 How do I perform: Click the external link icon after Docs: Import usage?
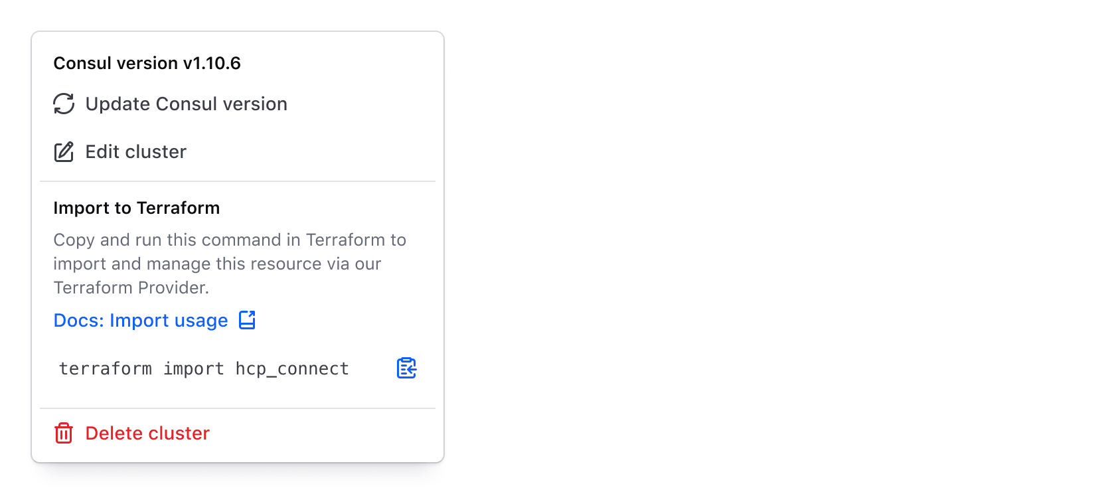(246, 319)
